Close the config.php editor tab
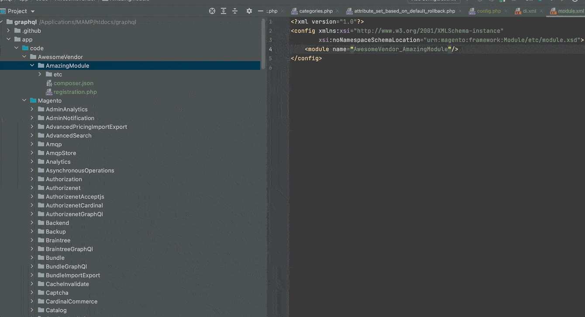Image resolution: width=585 pixels, height=317 pixels. (x=506, y=11)
